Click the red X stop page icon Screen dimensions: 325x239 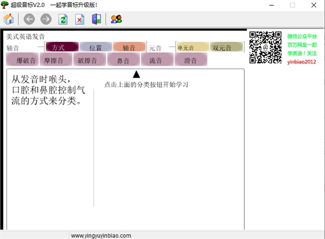click(80, 19)
